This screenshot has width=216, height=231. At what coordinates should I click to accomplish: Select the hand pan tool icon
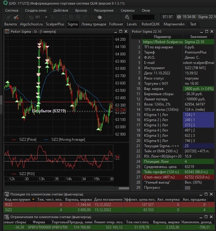coord(99,17)
